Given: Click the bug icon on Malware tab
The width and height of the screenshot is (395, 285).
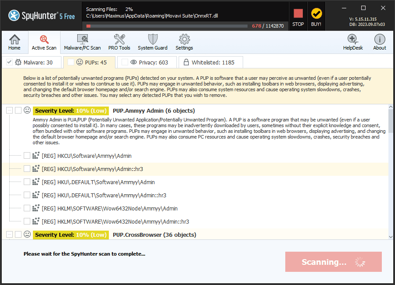Looking at the screenshot, I should click(18, 62).
